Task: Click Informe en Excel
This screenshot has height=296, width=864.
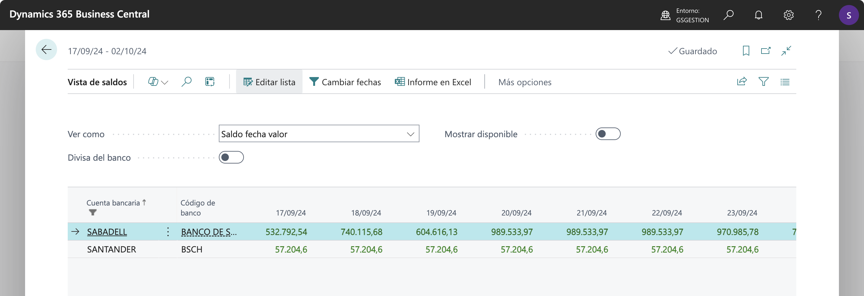Action: click(433, 82)
